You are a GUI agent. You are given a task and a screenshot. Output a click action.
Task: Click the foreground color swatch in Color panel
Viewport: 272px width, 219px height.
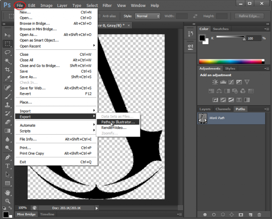[202, 38]
